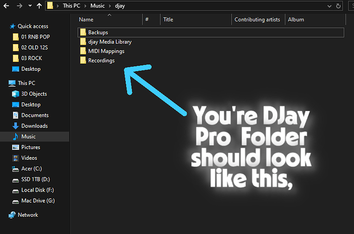
Task: Open Local Disk (F:) drive
Action: point(37,190)
